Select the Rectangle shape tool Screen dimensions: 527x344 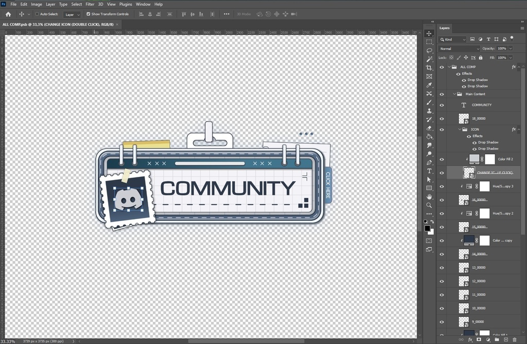429,188
